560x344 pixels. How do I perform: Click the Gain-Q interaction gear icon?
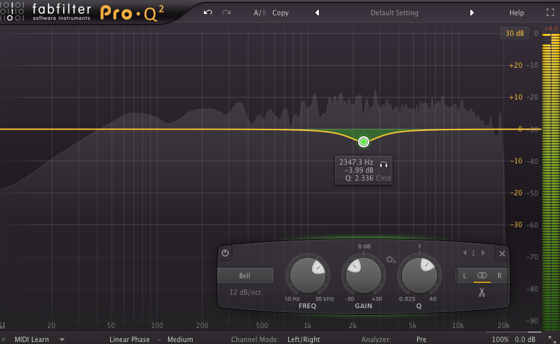(391, 260)
